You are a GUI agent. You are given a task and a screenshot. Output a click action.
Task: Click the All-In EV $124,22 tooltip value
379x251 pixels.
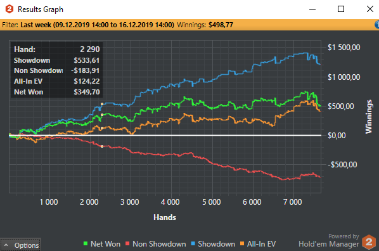click(87, 81)
